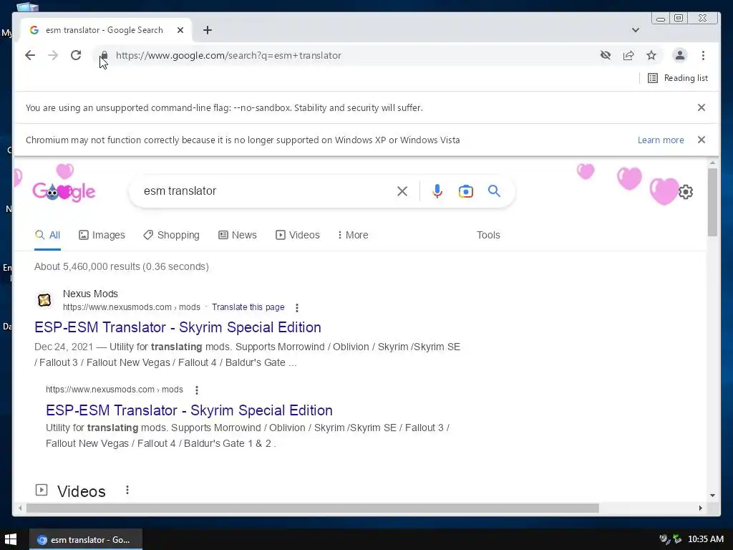
Task: Click the horizontal scroll right arrow
Action: 700,508
